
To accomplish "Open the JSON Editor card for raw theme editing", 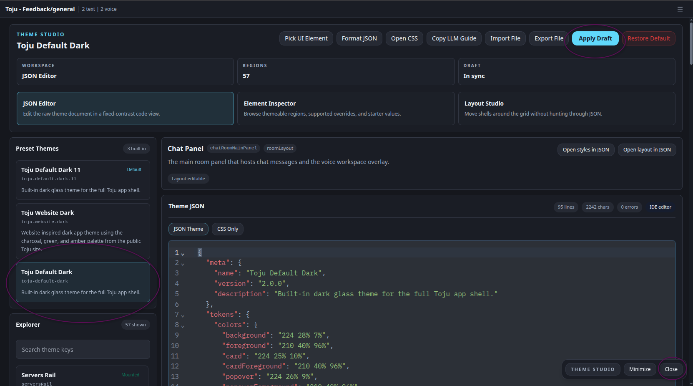I will (x=125, y=108).
